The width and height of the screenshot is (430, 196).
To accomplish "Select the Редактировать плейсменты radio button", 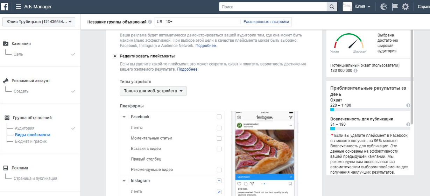I will coord(115,56).
